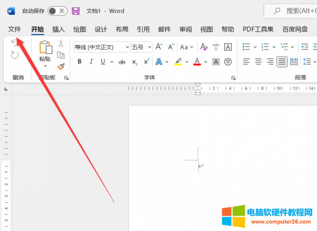Screen dimensions: 317x231
Task: Click the Cut scissors icon
Action: pyautogui.click(x=61, y=44)
